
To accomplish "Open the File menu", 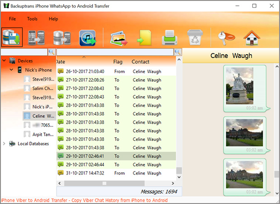I will point(12,19).
